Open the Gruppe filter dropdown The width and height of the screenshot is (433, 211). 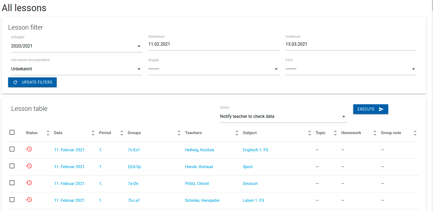pos(214,69)
